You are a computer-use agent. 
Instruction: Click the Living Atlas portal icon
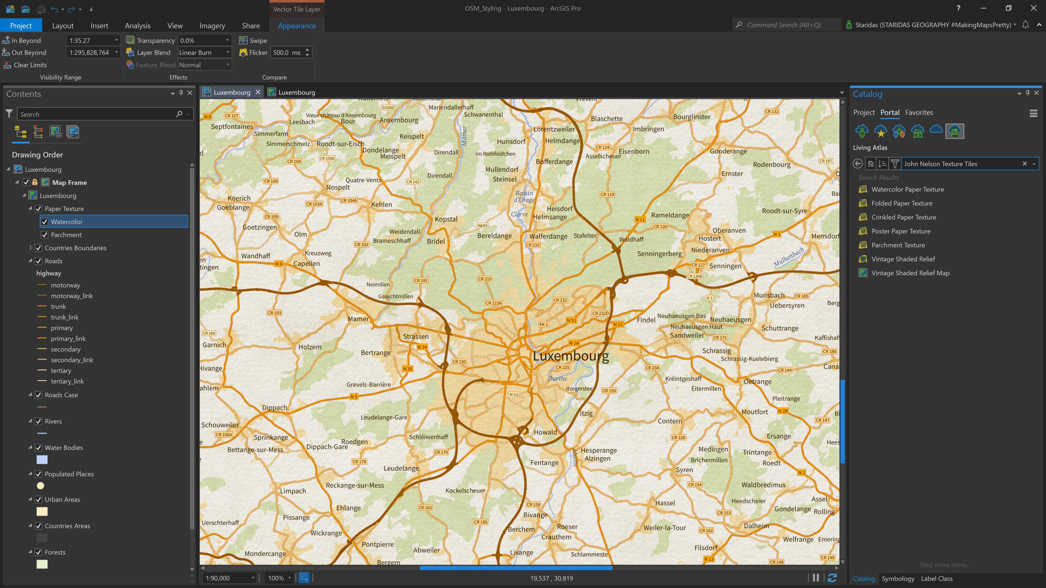point(954,131)
